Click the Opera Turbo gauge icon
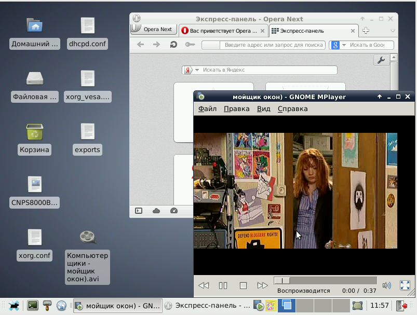This screenshot has height=315, width=417. pyautogui.click(x=173, y=211)
